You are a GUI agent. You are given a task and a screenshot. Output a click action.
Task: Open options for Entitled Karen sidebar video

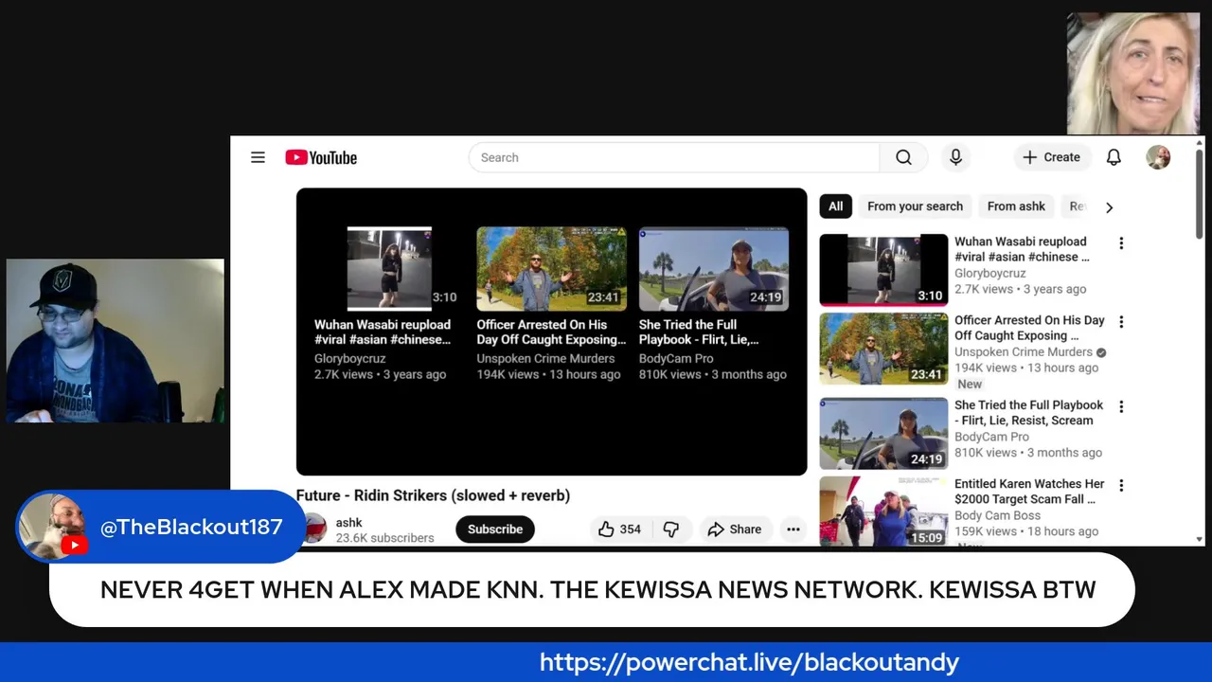pos(1121,485)
